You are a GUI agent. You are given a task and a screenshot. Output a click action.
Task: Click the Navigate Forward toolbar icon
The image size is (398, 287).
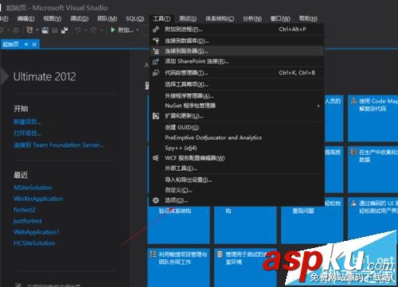click(x=16, y=30)
